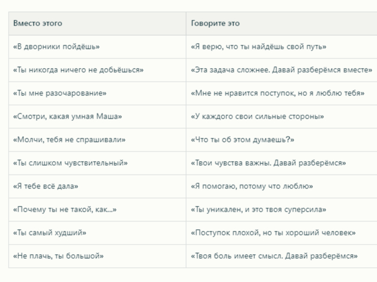Click «Мне не нравится поступок, но я люблю тебя»
The width and height of the screenshot is (377, 282).
pyautogui.click(x=278, y=93)
